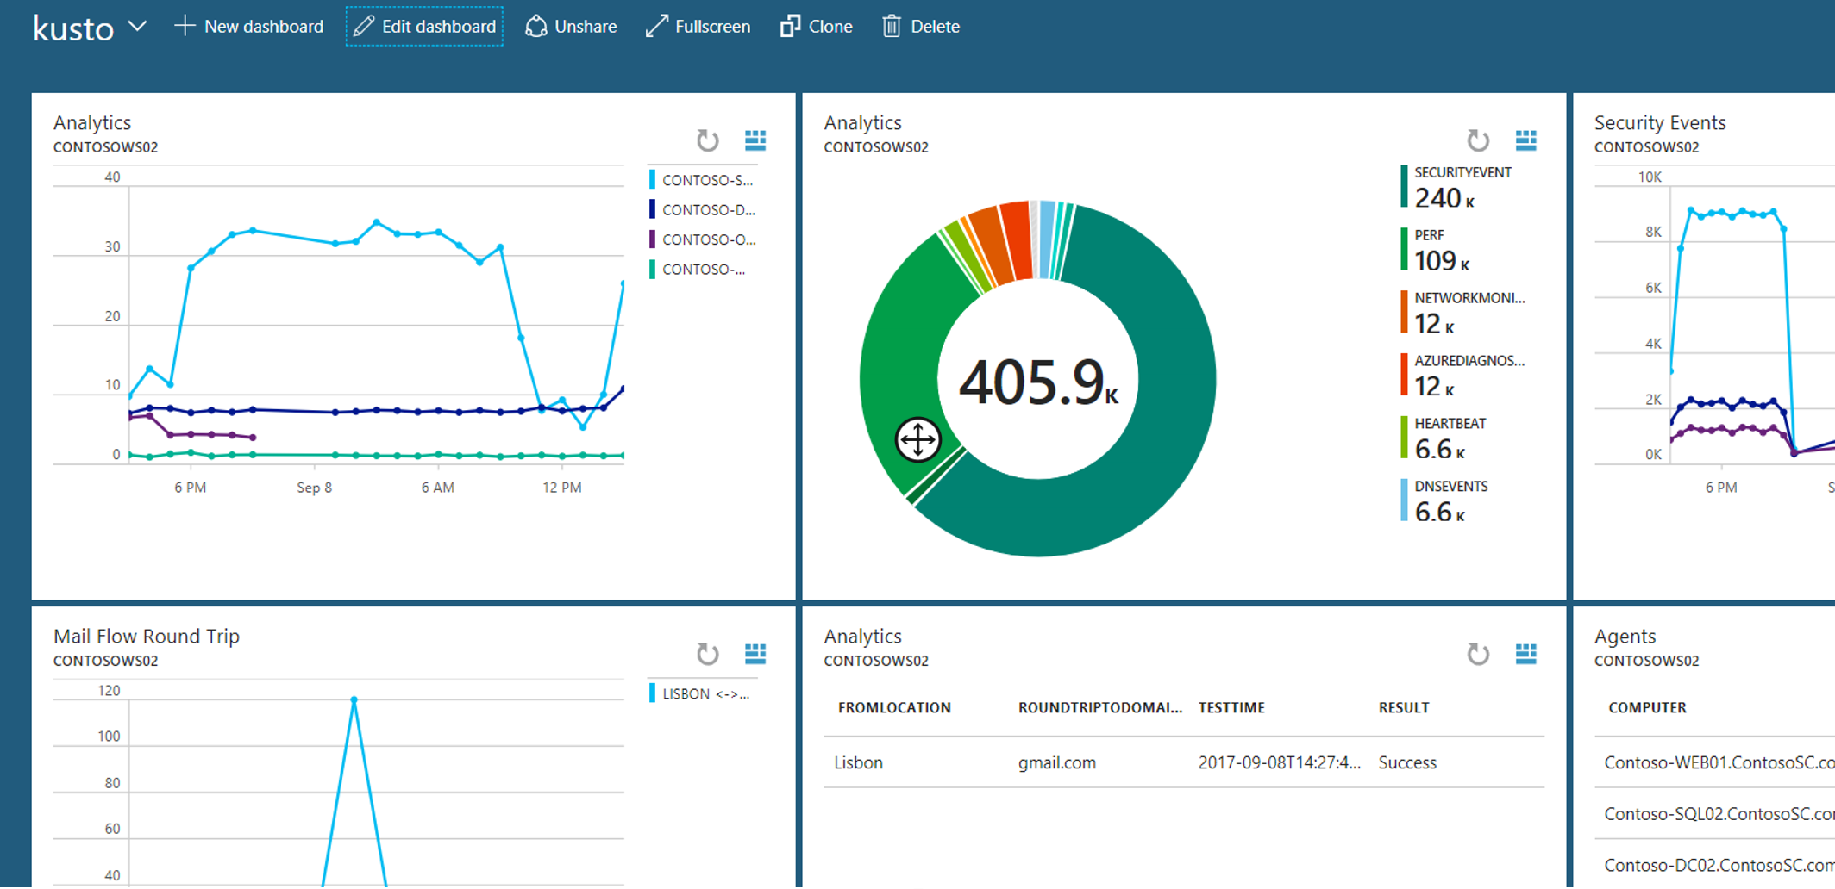Click NETWORKMONI... legend item
The width and height of the screenshot is (1835, 889).
[1463, 314]
